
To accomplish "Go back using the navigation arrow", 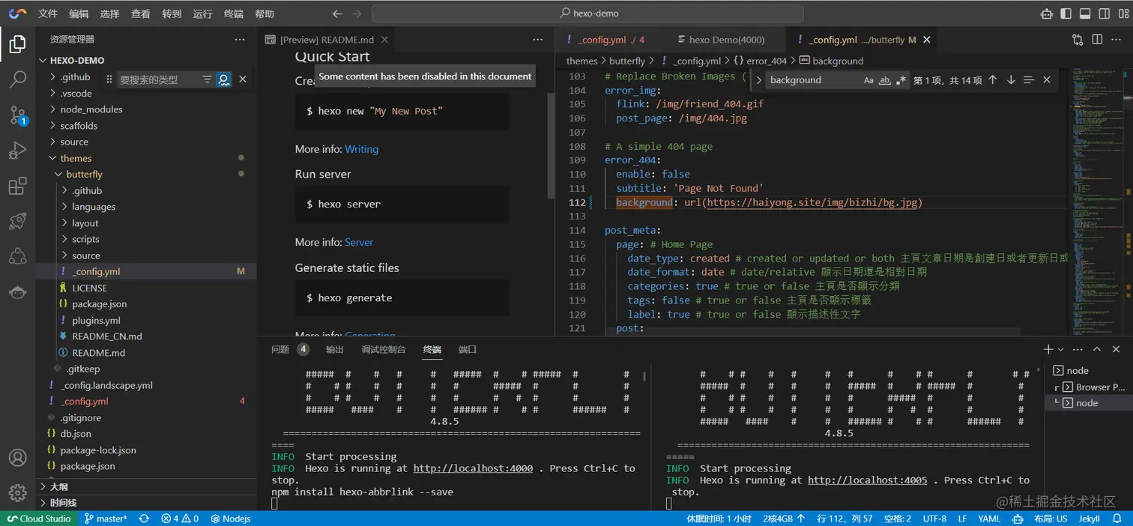I will coord(337,13).
